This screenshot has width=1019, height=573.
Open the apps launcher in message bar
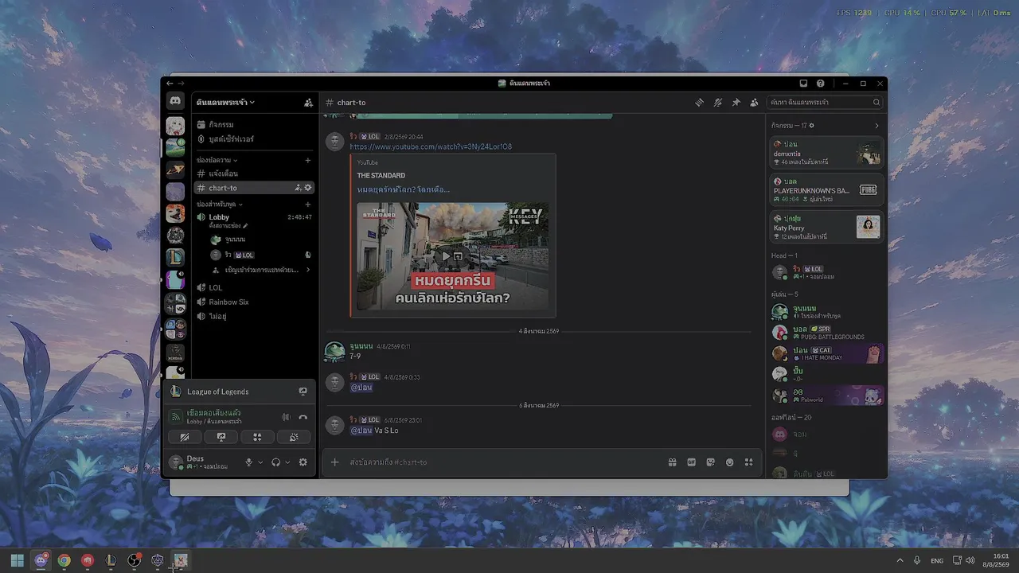point(748,462)
